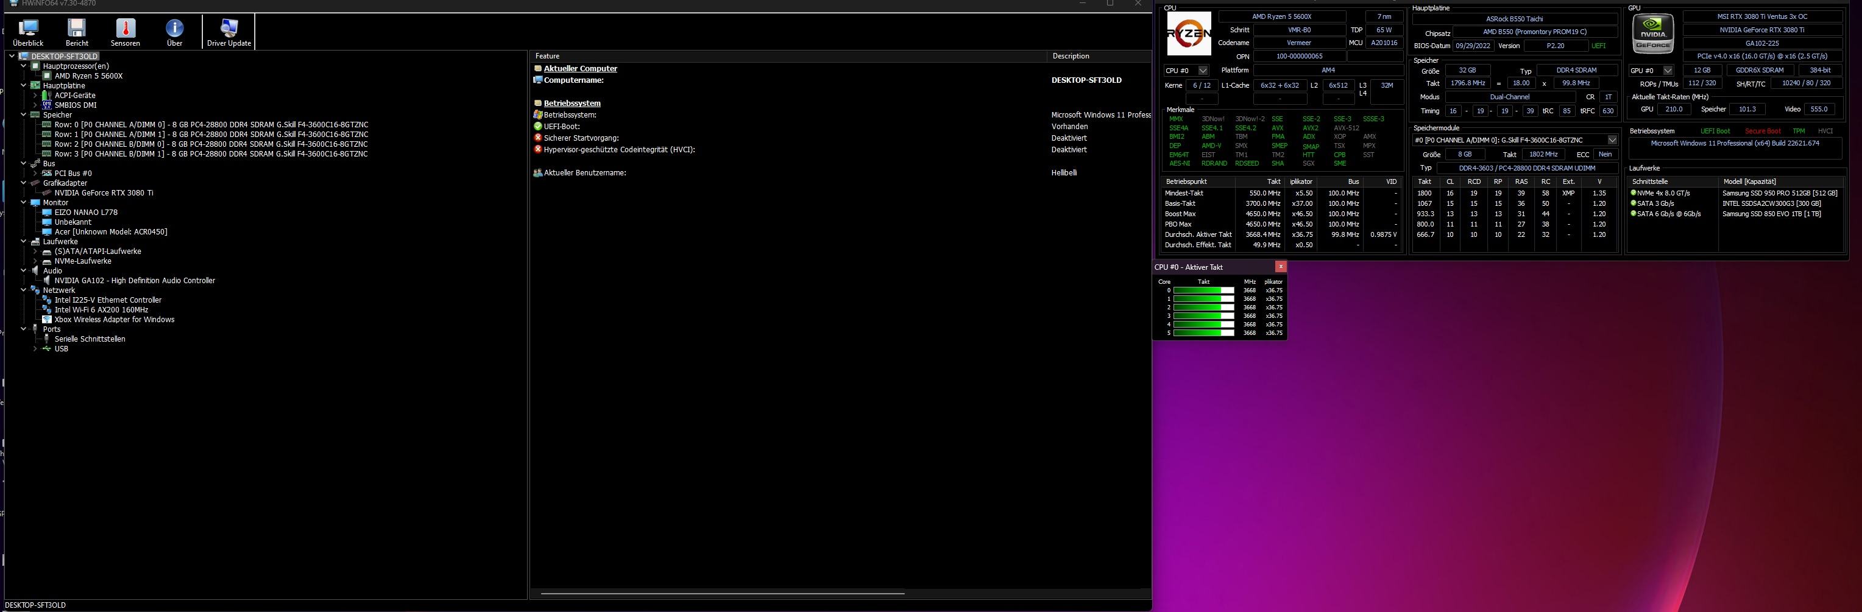Click the NVIDIA GeForce logo image
Image resolution: width=1862 pixels, height=612 pixels.
(1653, 33)
